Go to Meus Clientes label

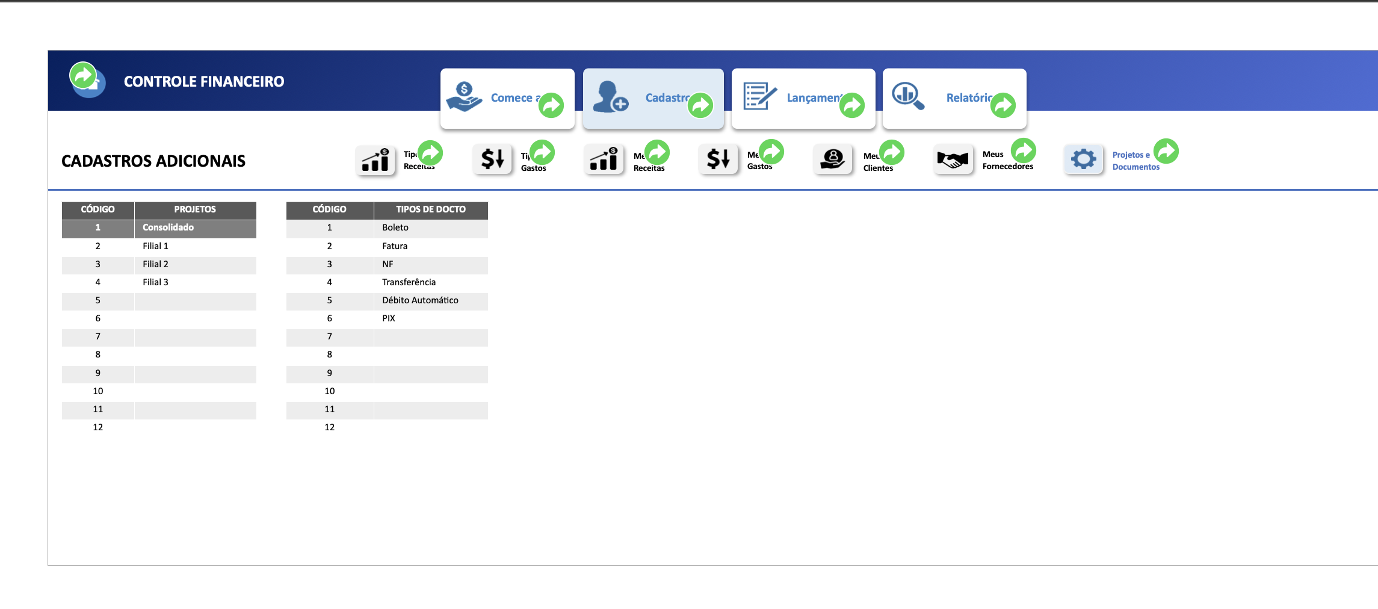click(878, 161)
